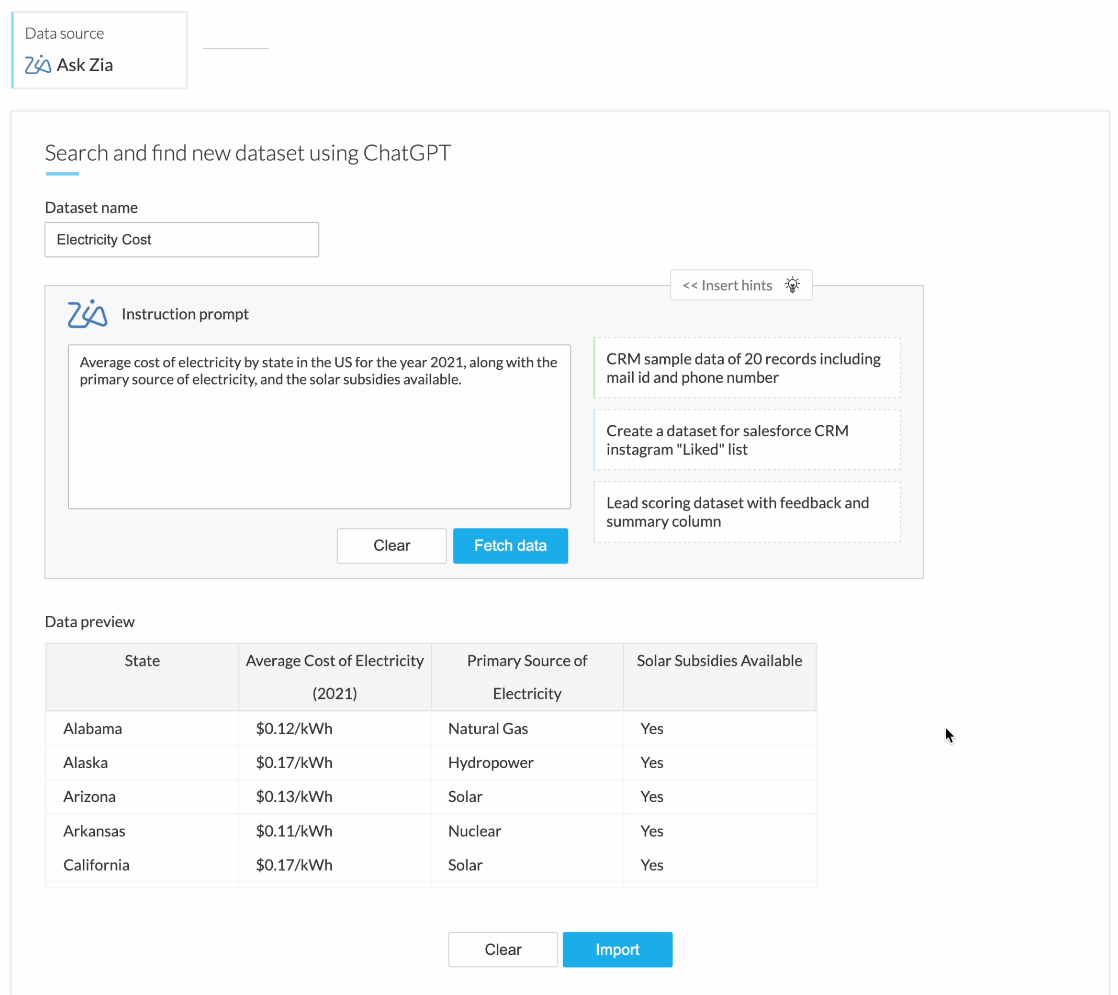The height and width of the screenshot is (995, 1118).
Task: Click the Zia logo beside Ask Zia
Action: [37, 65]
